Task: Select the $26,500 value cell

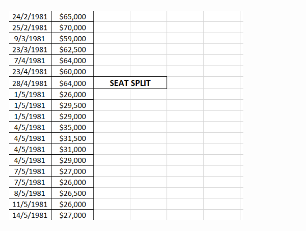Action: pyautogui.click(x=73, y=193)
